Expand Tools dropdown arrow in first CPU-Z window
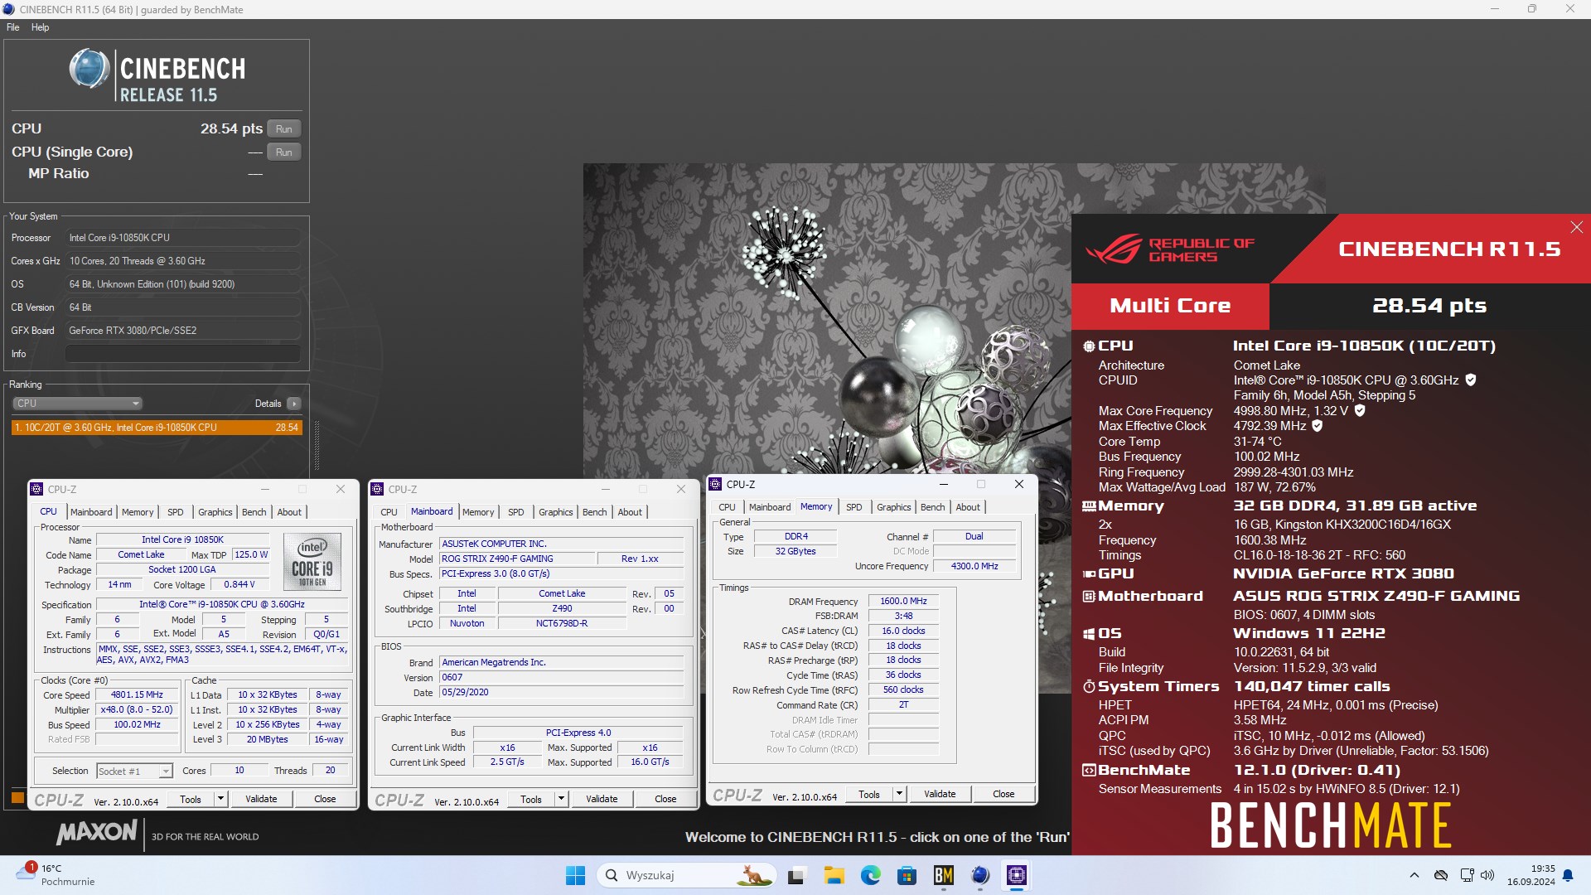Image resolution: width=1591 pixels, height=895 pixels. click(x=220, y=799)
